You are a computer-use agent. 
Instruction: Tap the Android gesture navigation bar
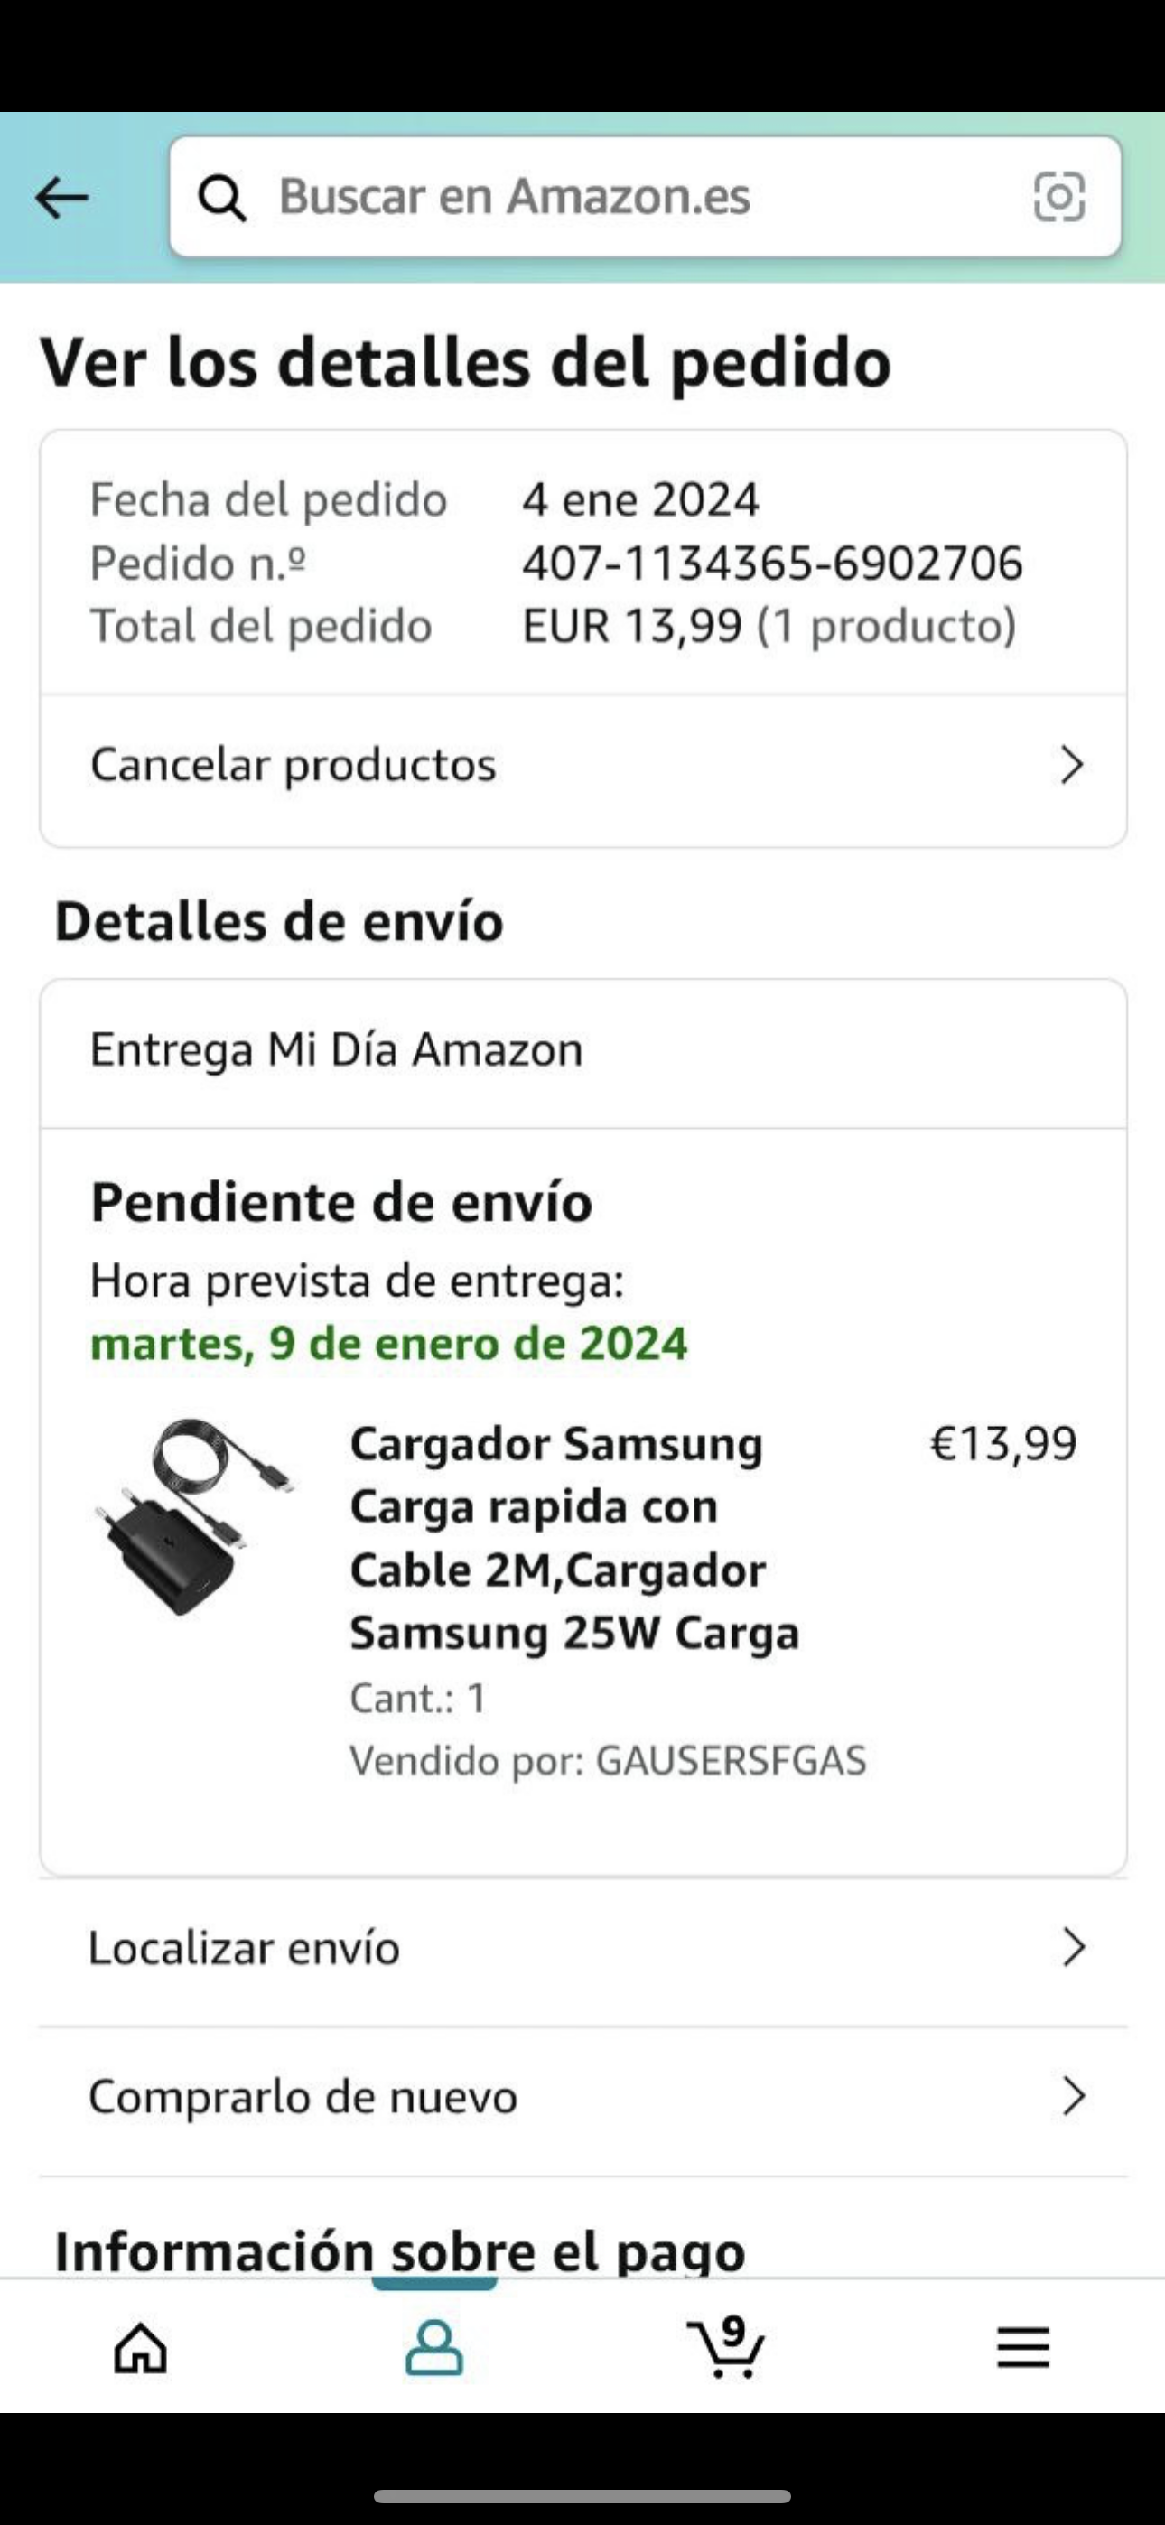pyautogui.click(x=582, y=2495)
